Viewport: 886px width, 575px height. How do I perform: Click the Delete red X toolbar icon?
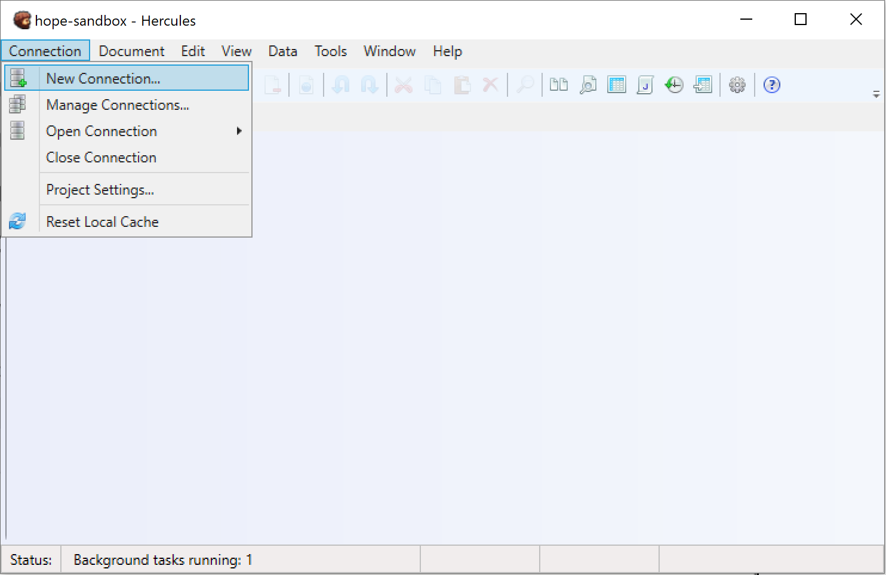(x=490, y=85)
